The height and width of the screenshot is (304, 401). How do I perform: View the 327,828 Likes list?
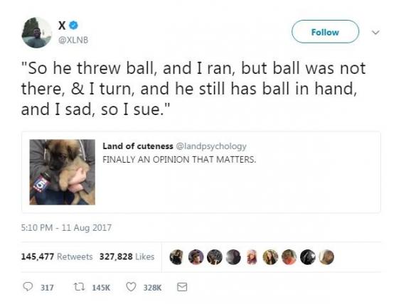(127, 256)
